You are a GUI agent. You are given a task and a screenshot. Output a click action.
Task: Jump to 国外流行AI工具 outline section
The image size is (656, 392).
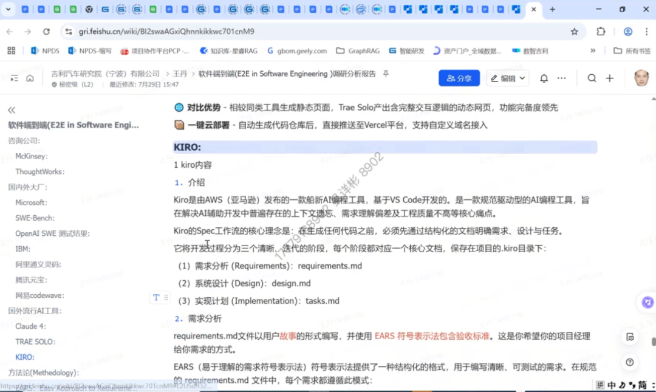pos(35,311)
